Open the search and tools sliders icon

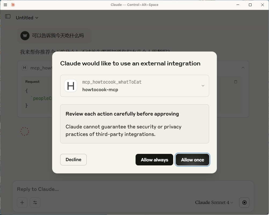(35, 202)
